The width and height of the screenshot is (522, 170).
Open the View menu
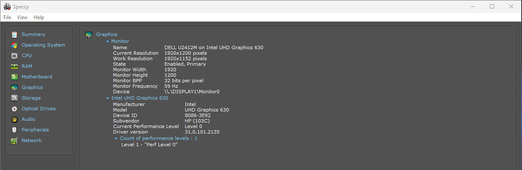coord(22,17)
